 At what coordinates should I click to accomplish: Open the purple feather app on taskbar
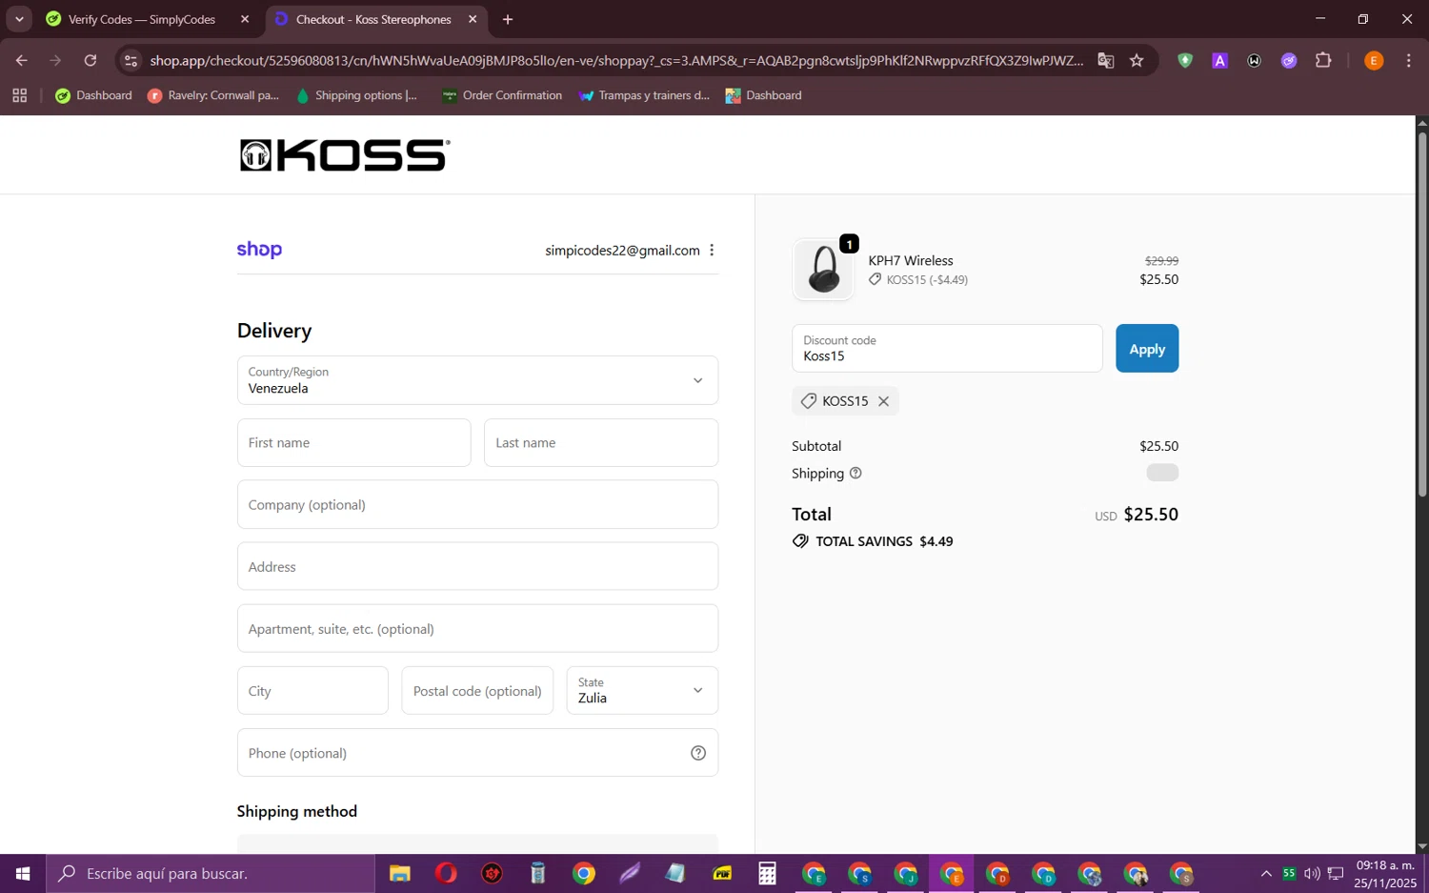630,873
